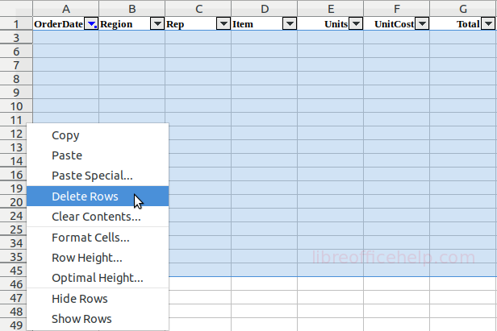
Task: Click the UnitCost header cell text
Action: [x=395, y=24]
